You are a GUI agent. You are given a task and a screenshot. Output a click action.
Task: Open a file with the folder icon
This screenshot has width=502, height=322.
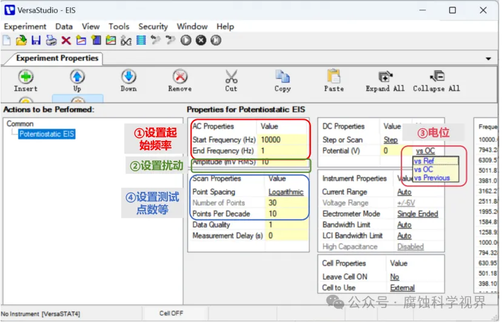click(21, 41)
